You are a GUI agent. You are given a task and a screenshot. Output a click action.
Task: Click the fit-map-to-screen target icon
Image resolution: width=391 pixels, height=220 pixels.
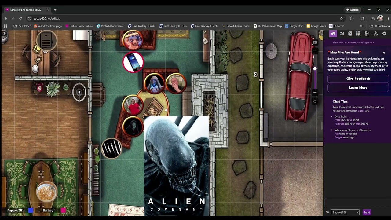[315, 101]
